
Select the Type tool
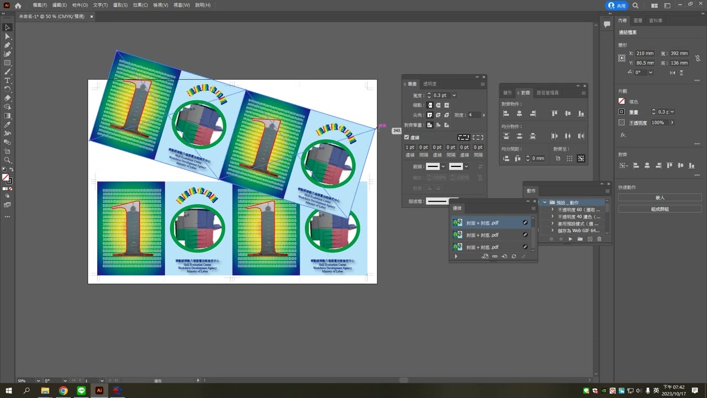(8, 80)
